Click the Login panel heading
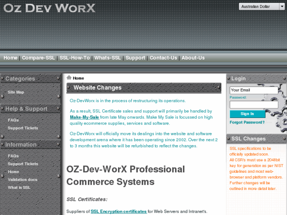The height and width of the screenshot is (215, 287). [x=238, y=79]
